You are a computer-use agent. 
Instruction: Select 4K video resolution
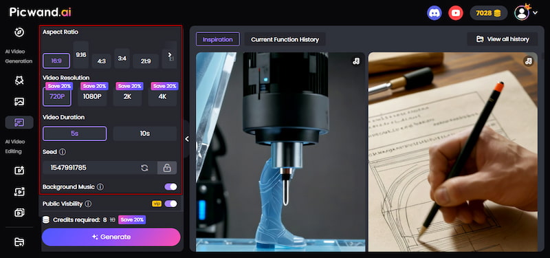(x=162, y=96)
